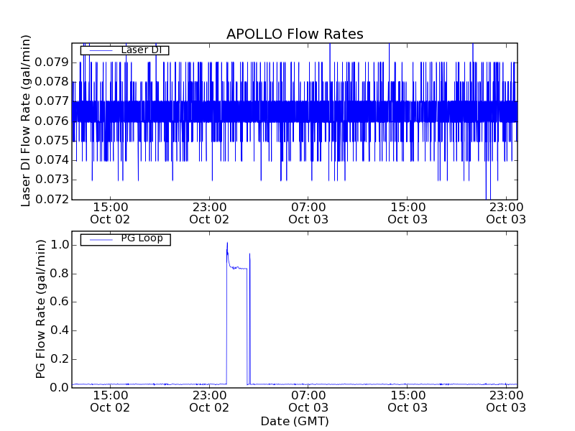Click the PG Loop plateau around 0.83 gal/min

coord(239,268)
